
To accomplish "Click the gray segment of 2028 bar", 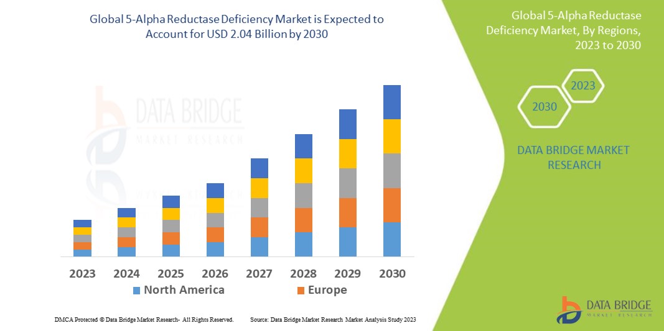I will coord(303,195).
